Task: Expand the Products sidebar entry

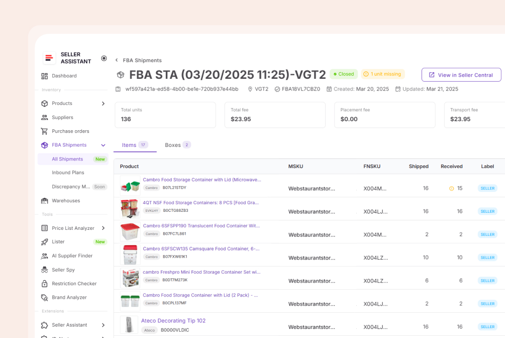Action: point(102,103)
